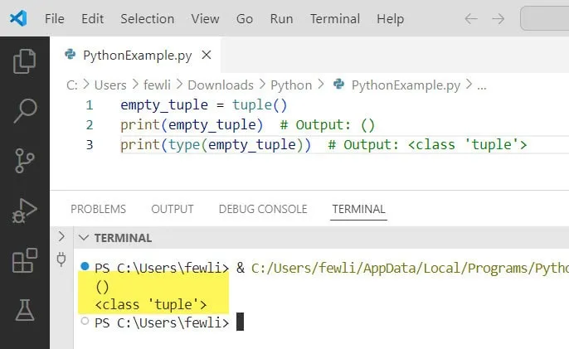This screenshot has height=349, width=569.
Task: Collapse the TERMINAL section chevron
Action: click(x=82, y=238)
